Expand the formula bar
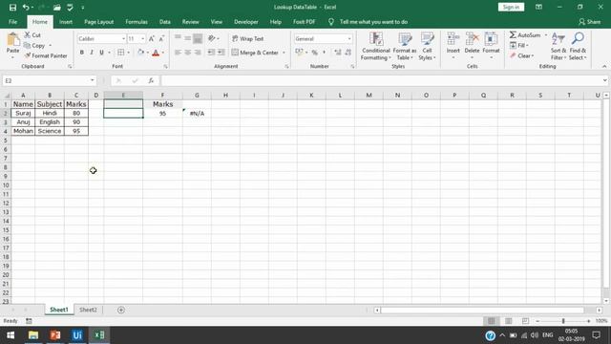611x344 pixels. pos(604,80)
